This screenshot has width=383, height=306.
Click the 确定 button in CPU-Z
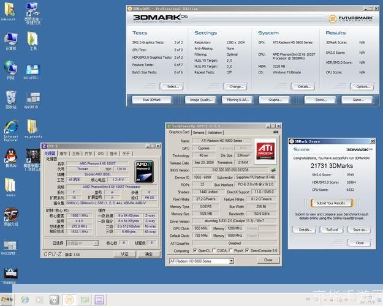pyautogui.click(x=149, y=254)
